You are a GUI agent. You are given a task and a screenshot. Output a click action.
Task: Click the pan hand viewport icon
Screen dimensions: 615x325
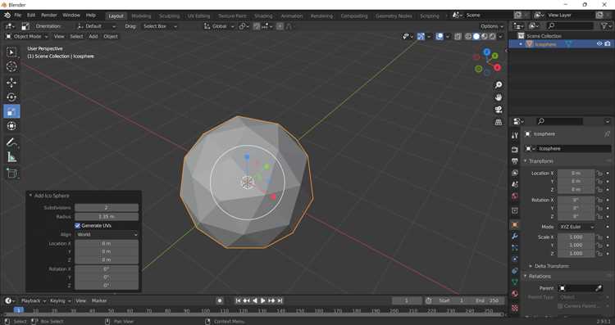[x=499, y=97]
